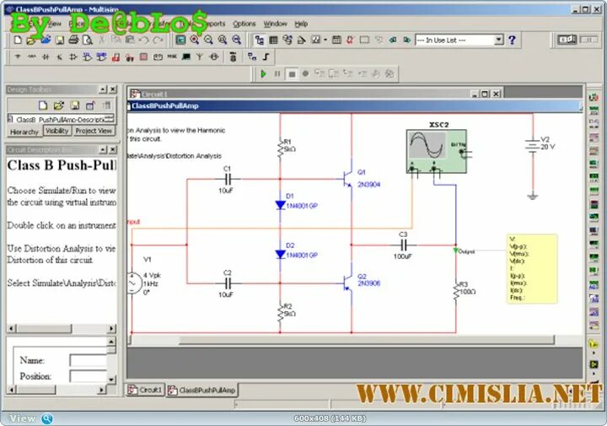Place a Transistor component from the toolbar

[x=59, y=57]
